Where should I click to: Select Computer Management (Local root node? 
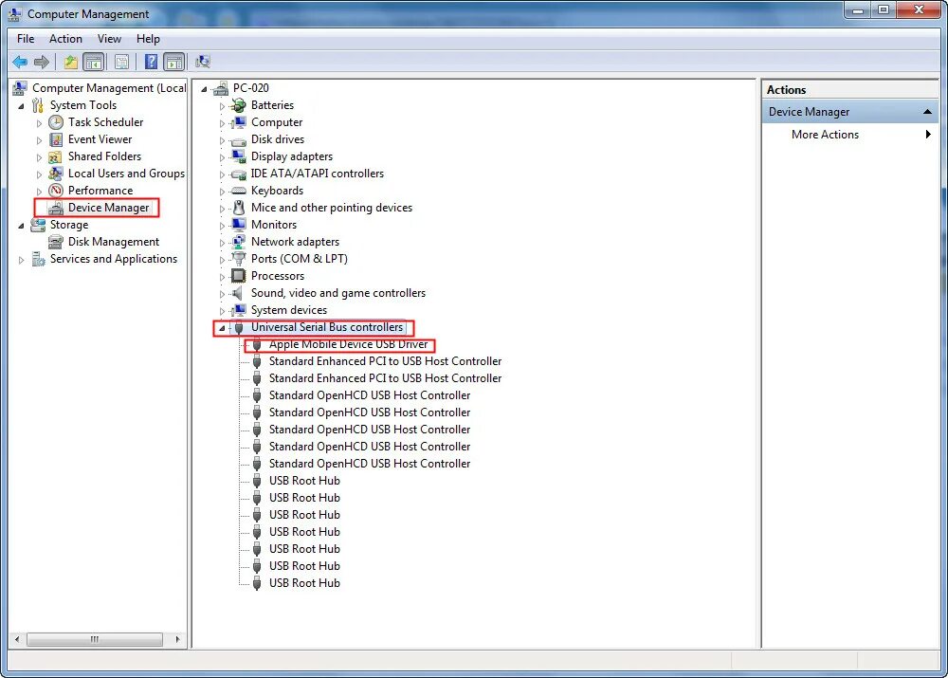click(109, 88)
